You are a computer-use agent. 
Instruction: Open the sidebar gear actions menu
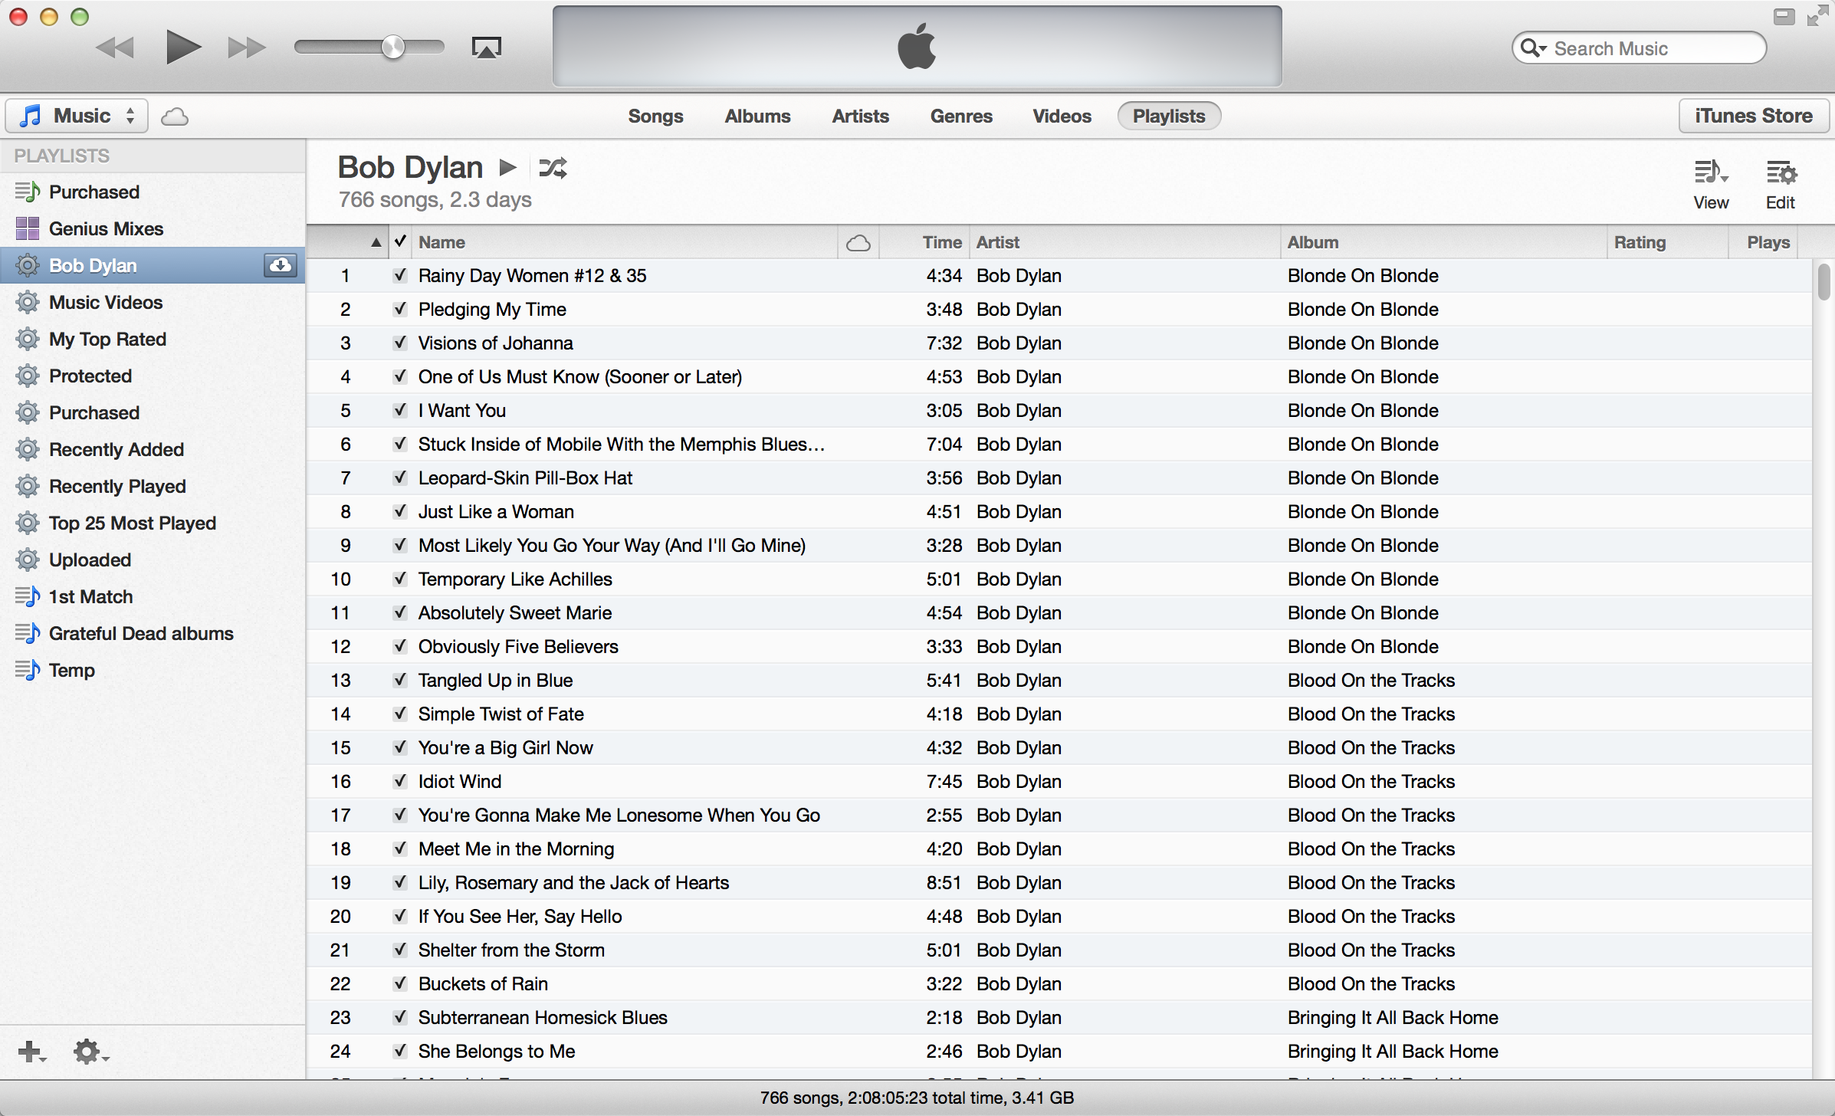(x=90, y=1052)
